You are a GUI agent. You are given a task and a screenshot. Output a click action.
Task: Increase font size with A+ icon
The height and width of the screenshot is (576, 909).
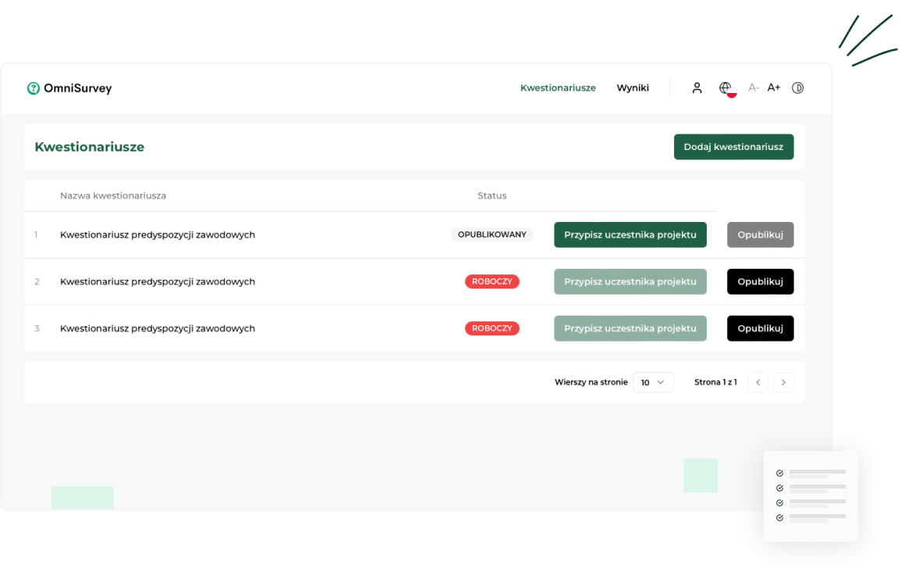(773, 88)
